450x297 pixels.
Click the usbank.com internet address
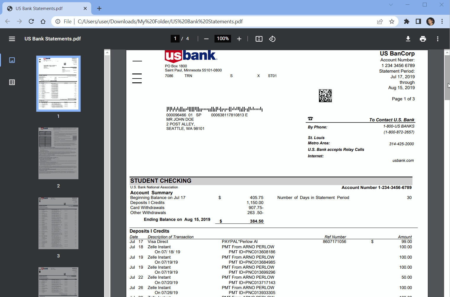pyautogui.click(x=403, y=161)
